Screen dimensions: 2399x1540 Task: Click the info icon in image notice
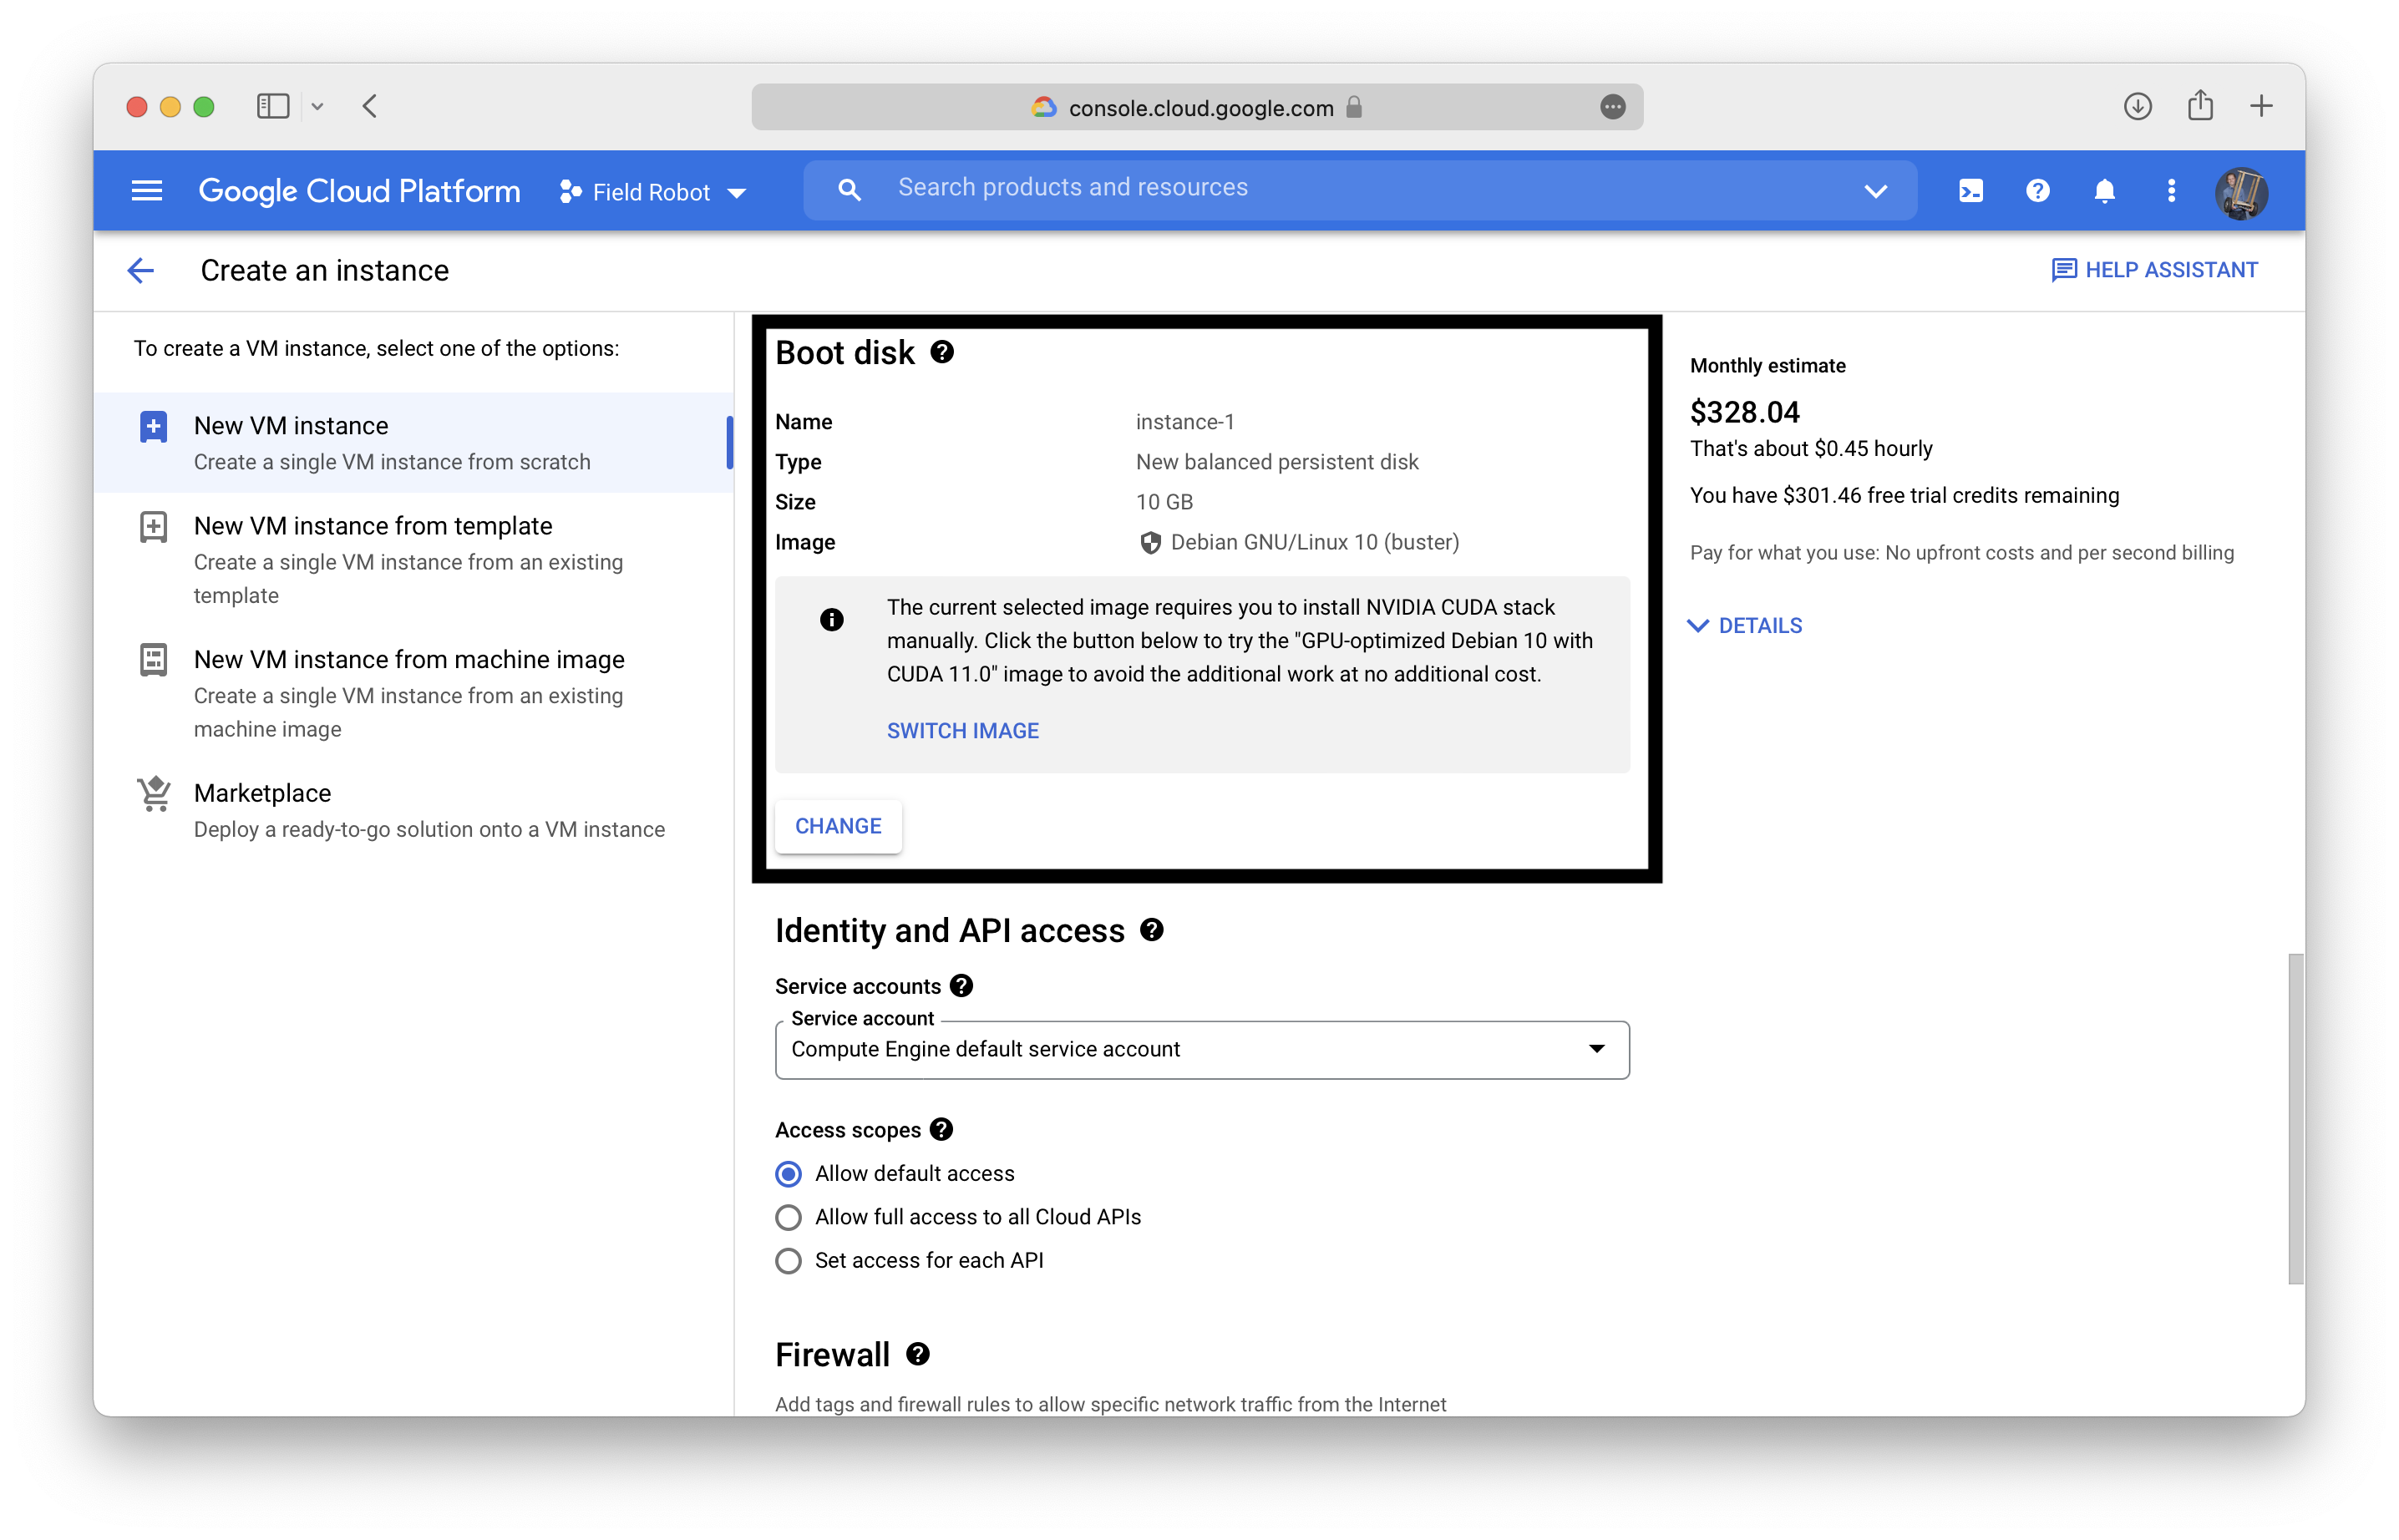coord(831,620)
